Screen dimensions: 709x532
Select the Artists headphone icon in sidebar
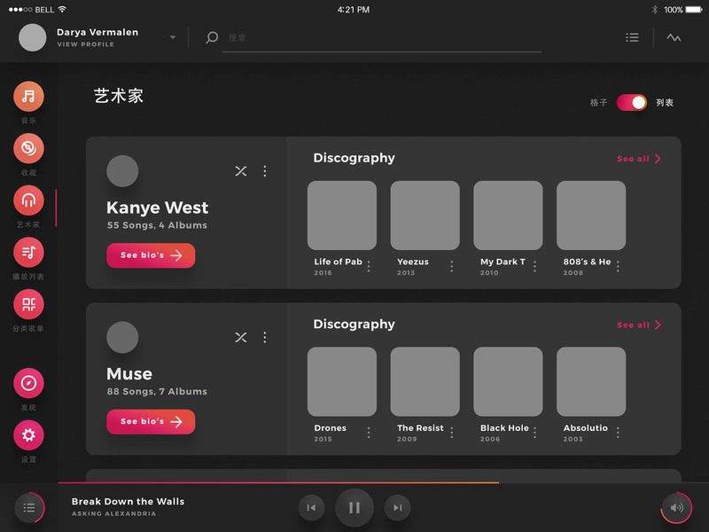tap(28, 200)
